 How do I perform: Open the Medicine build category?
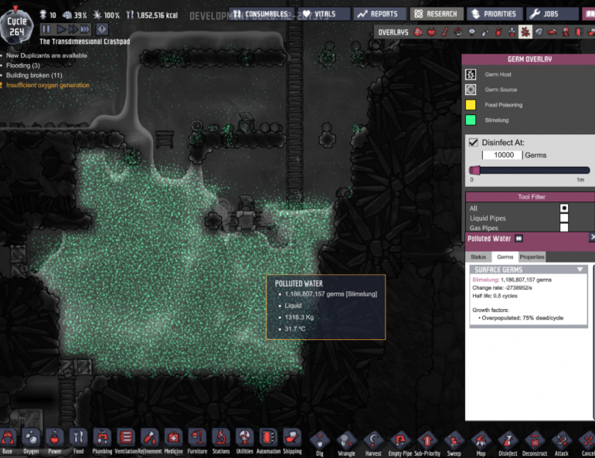[173, 441]
